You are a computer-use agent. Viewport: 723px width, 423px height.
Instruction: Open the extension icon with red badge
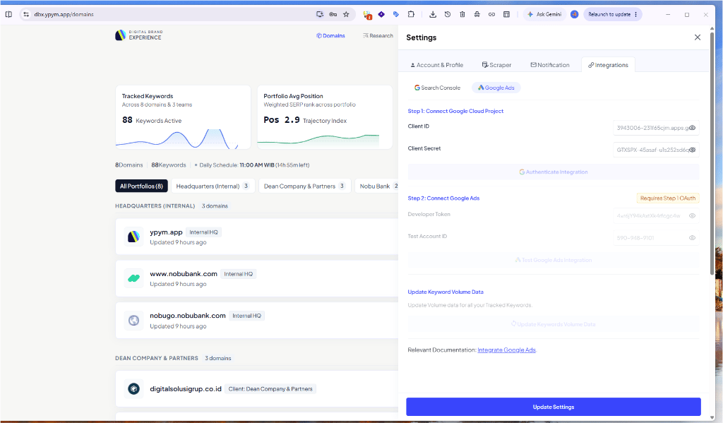point(367,15)
